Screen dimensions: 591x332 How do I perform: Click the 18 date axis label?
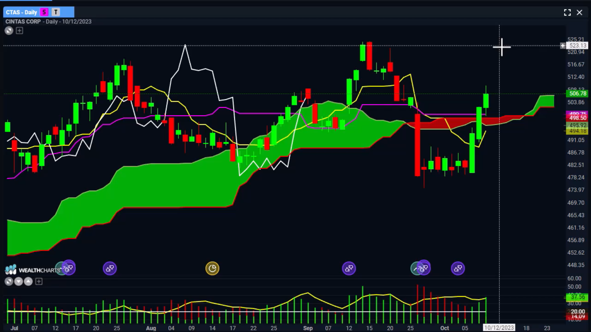coord(526,328)
